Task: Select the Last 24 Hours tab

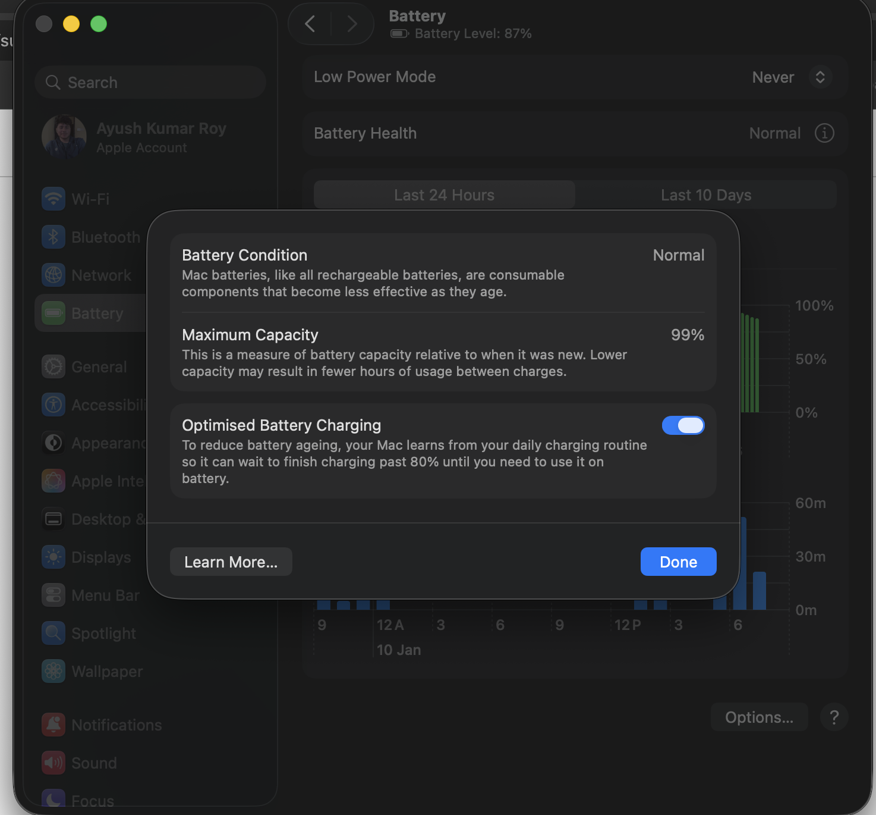Action: click(444, 195)
